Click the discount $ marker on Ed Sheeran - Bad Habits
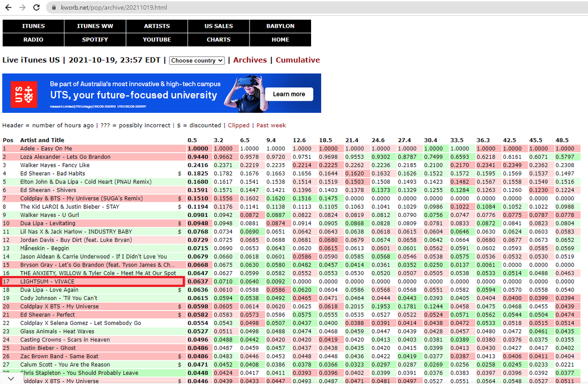 pos(179,174)
